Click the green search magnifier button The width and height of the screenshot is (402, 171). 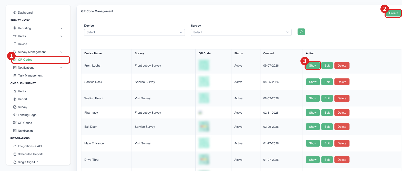[x=301, y=32]
